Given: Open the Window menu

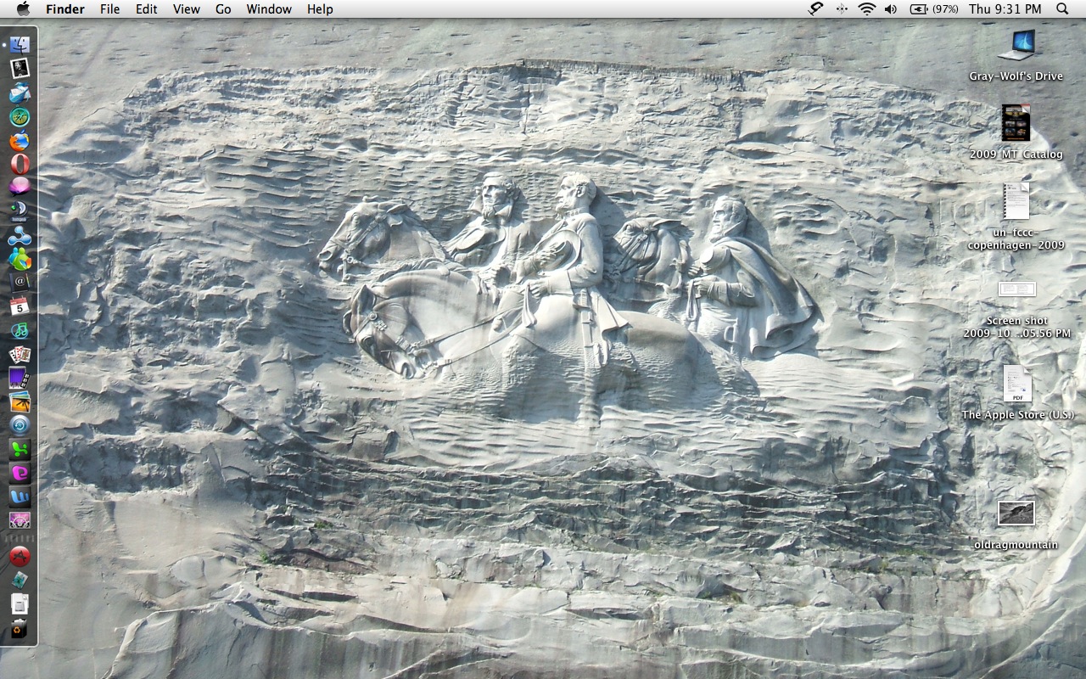Looking at the screenshot, I should (x=269, y=8).
